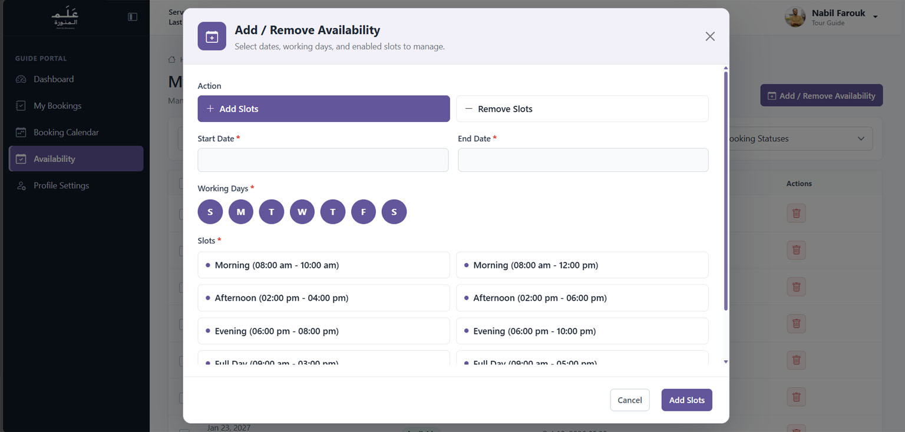Select Morning (08:00 am - 12:00 pm) slot

[582, 265]
